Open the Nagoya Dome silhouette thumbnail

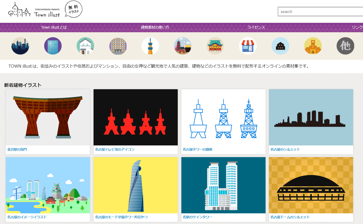[311, 185]
